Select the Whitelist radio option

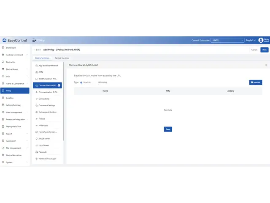pos(102,82)
